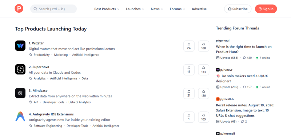Viewport: 291px width, 135px height.
Task: Visit the p/general forum
Action: click(x=223, y=41)
